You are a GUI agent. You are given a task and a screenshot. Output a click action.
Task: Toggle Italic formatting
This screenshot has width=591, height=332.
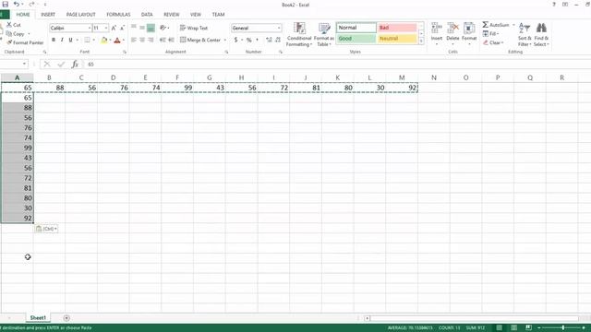point(62,40)
